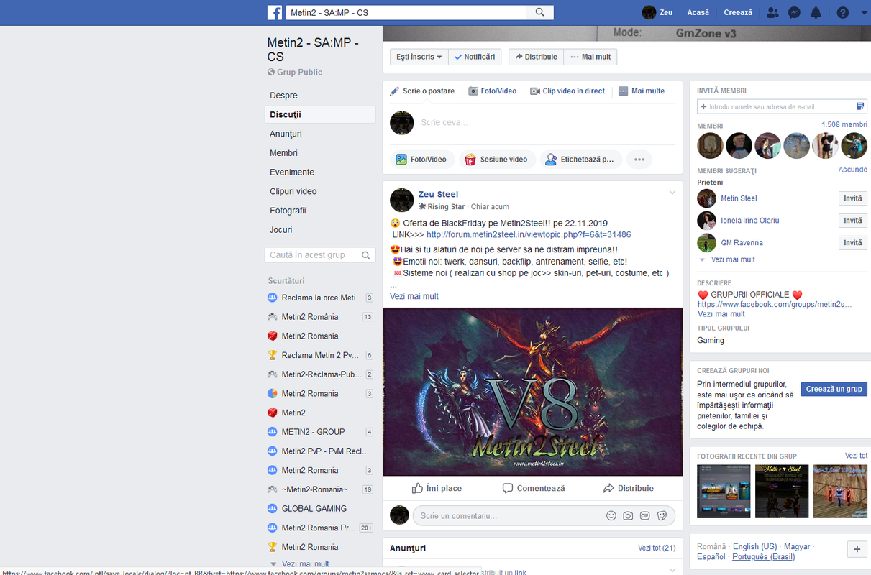This screenshot has width=871, height=575.
Task: Open the Help question mark icon
Action: tap(843, 13)
